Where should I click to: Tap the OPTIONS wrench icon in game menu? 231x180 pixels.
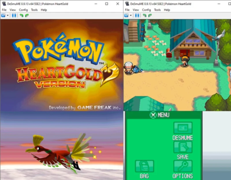(x=183, y=166)
